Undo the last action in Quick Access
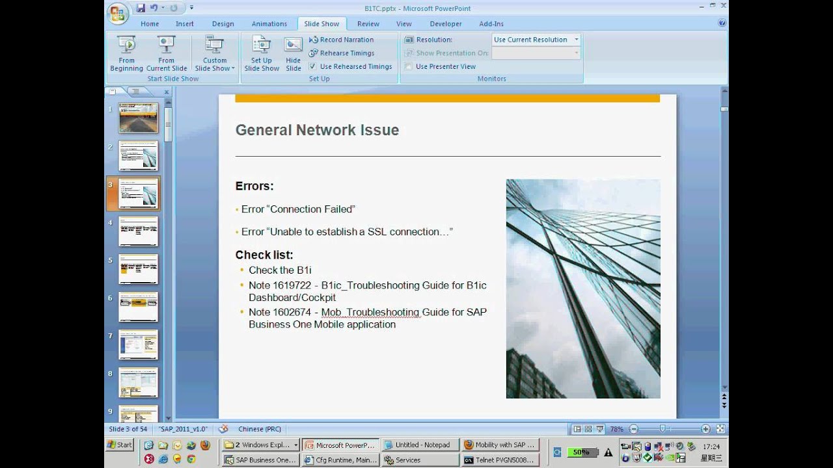Image resolution: width=833 pixels, height=468 pixels. tap(154, 8)
